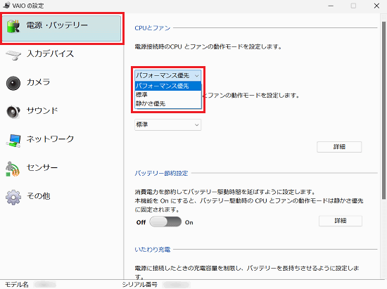Click 詳細 button in CPUとファン section
Screen dimensions: 387x289
coord(339,147)
